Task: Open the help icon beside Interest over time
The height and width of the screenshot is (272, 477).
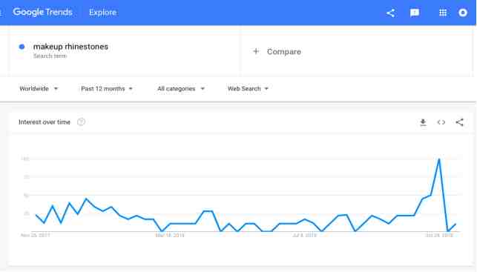Action: click(x=81, y=122)
